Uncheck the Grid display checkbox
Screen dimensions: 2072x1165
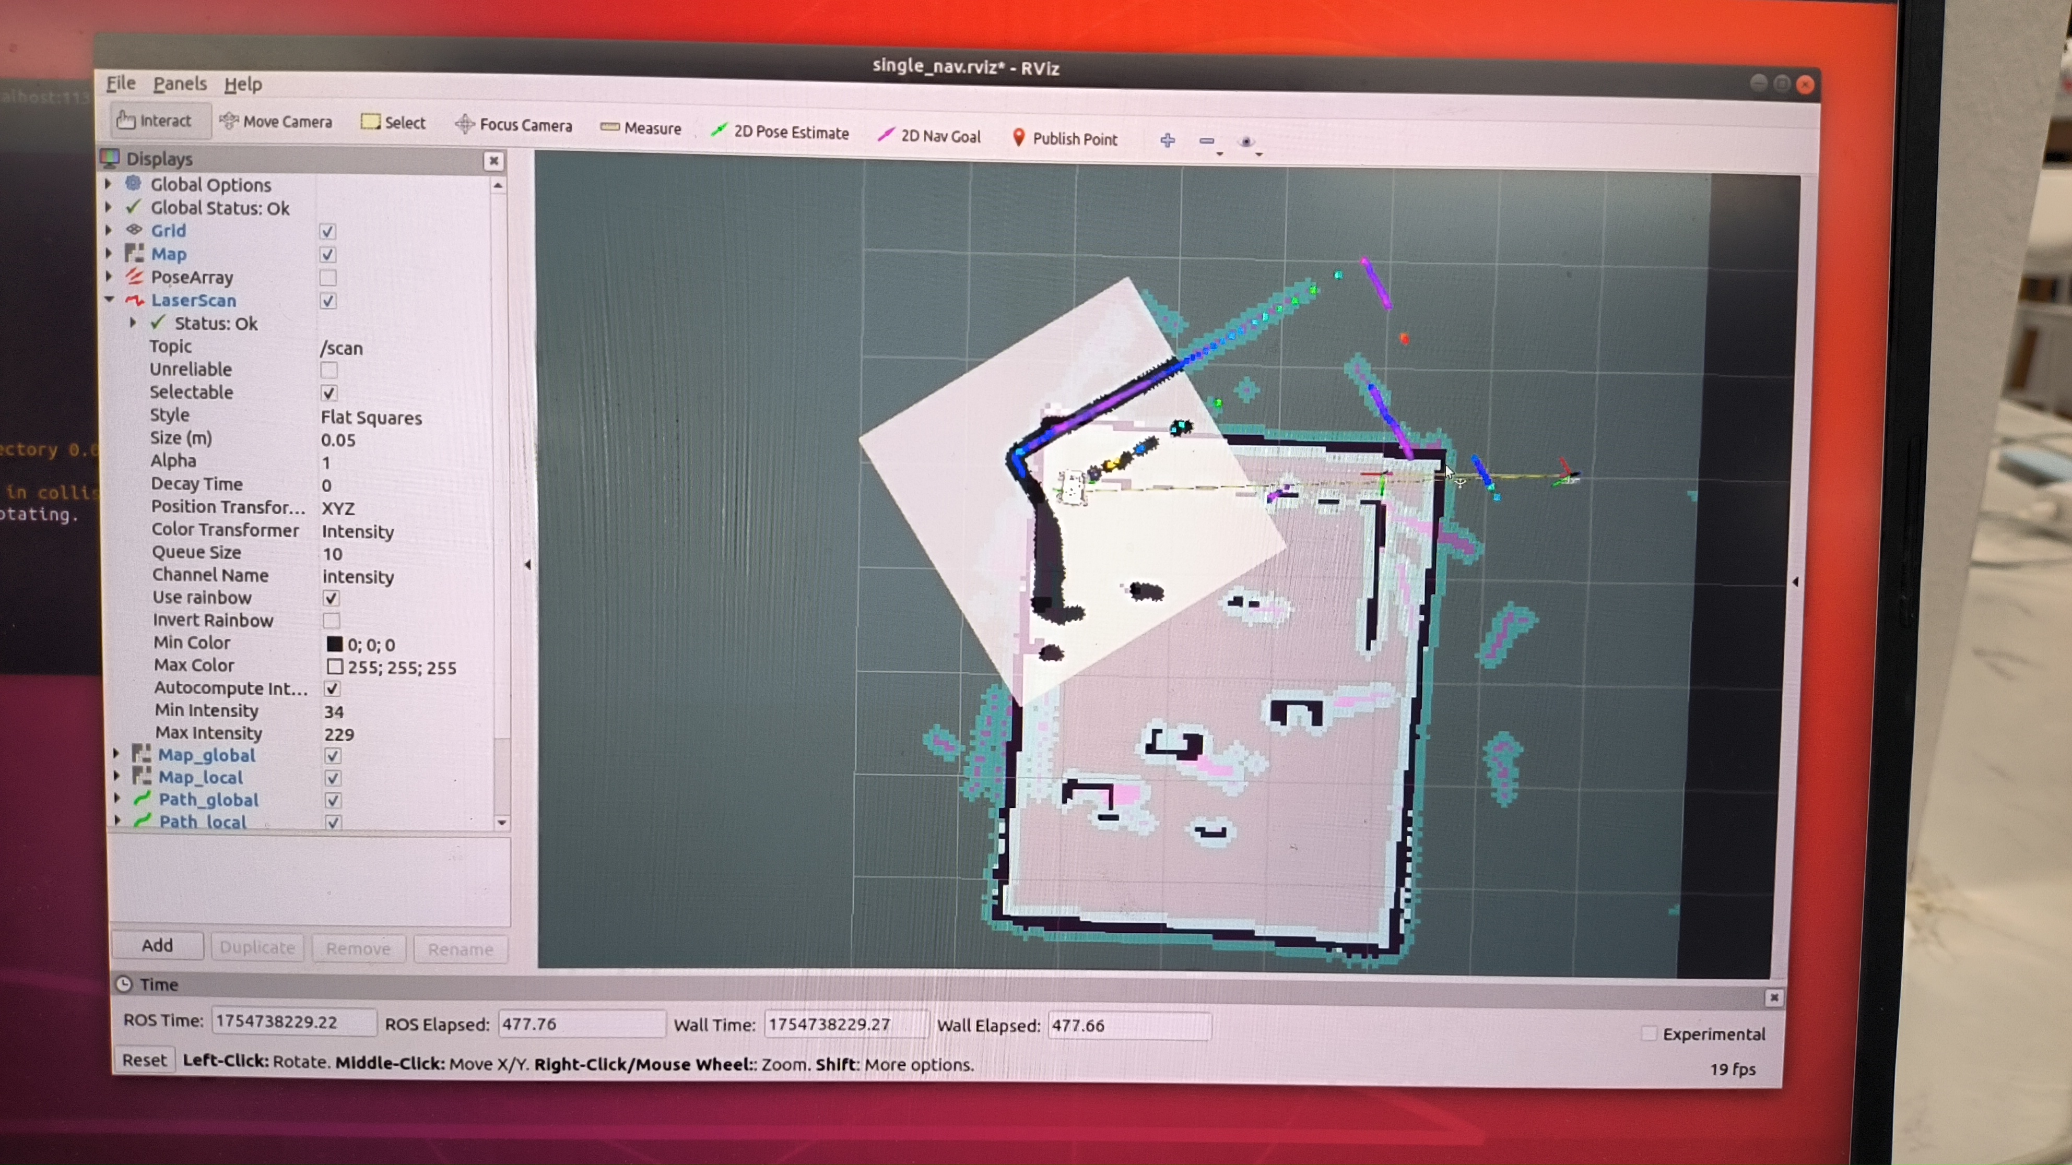coord(327,232)
